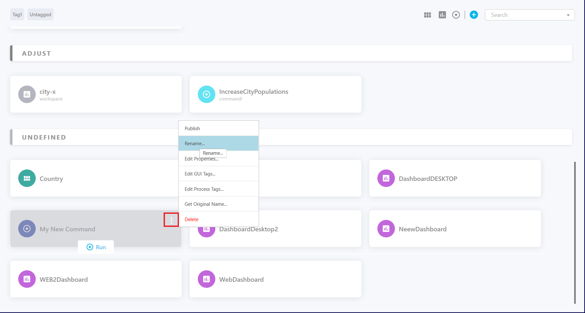Viewport: 585px width, 313px height.
Task: Toggle the Tag1 filter
Action: [17, 14]
